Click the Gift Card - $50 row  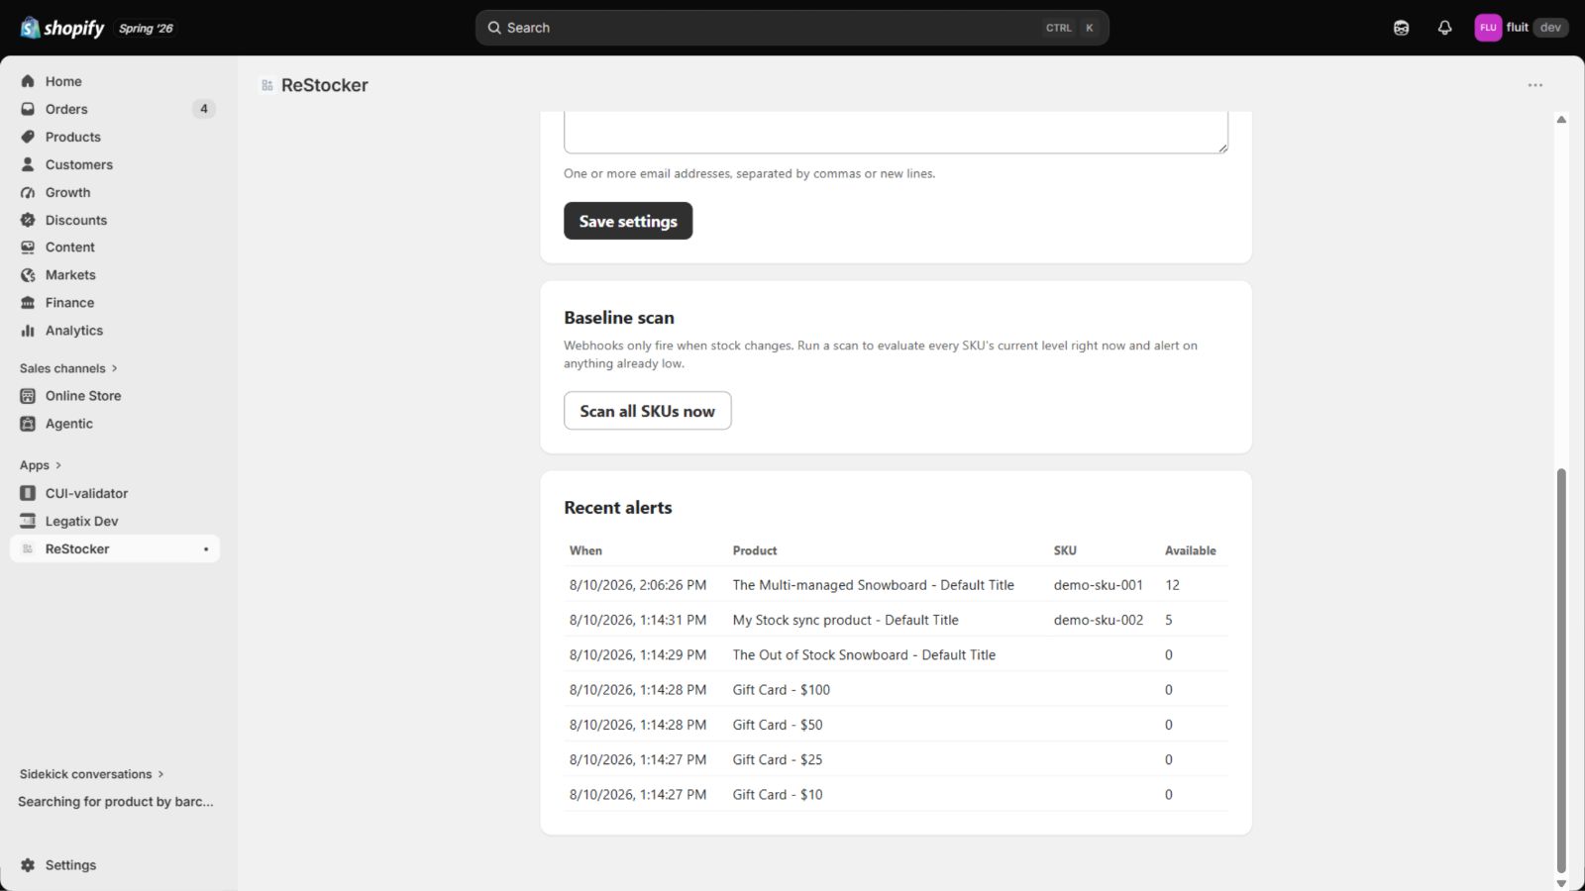point(896,725)
